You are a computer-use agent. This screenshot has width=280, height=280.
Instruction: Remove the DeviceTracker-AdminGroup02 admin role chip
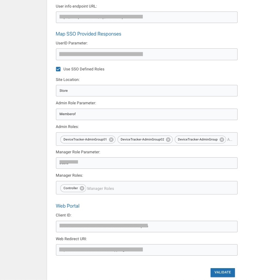click(x=168, y=140)
